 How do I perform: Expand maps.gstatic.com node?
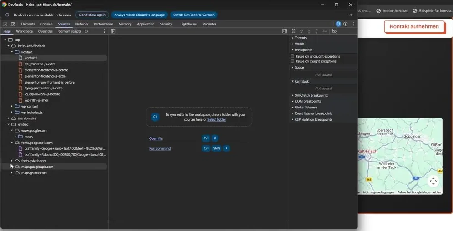12,173
